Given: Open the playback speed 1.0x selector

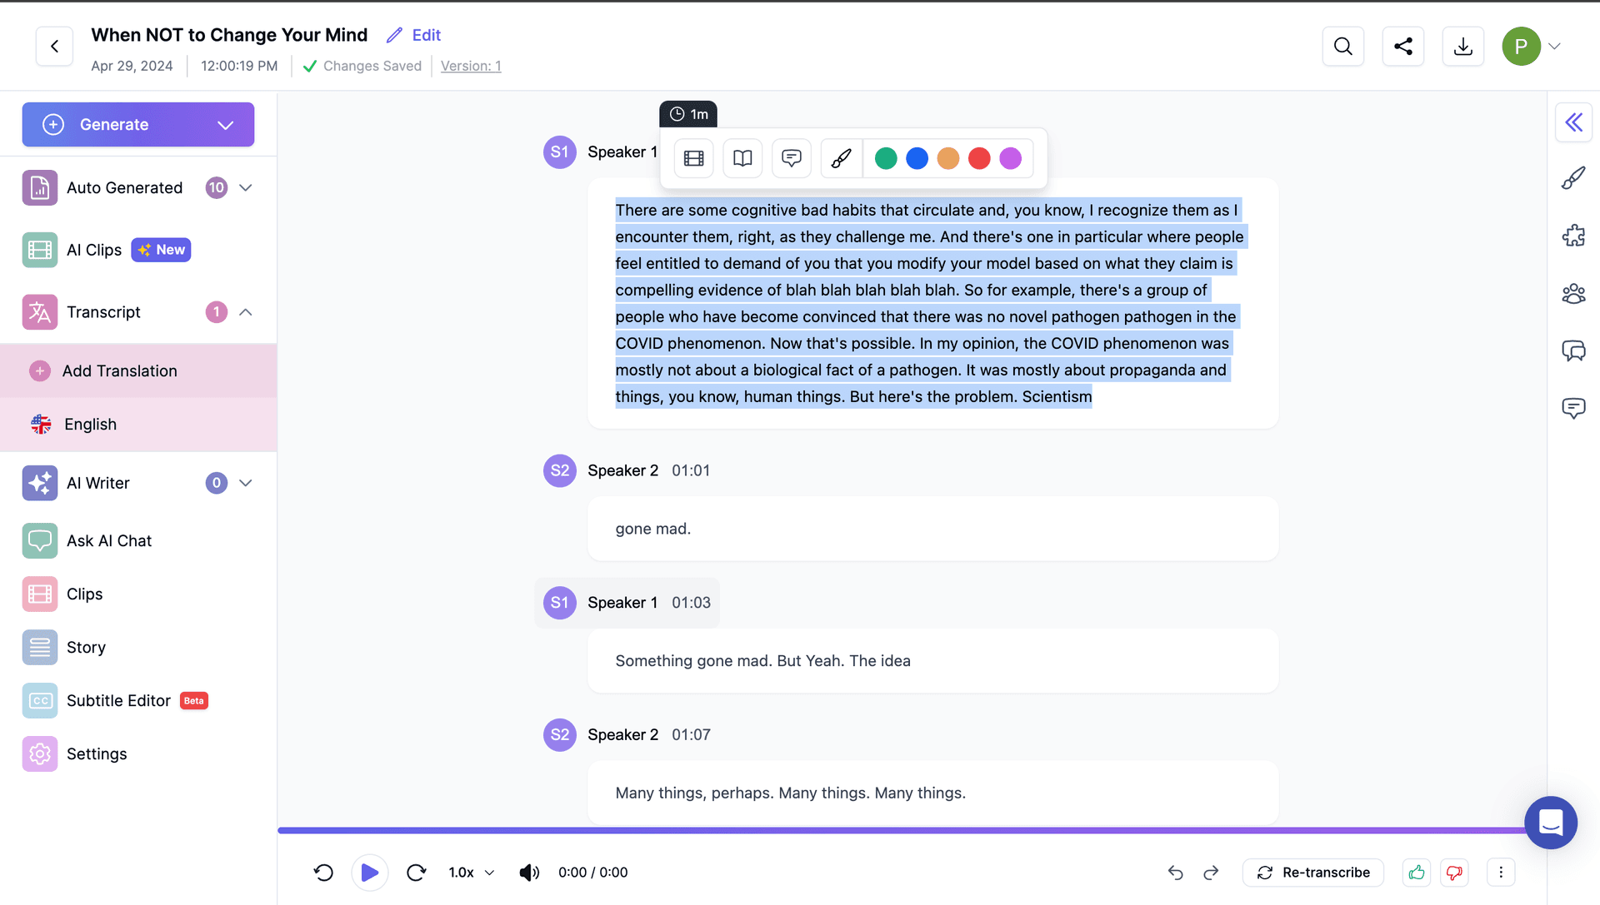Looking at the screenshot, I should [469, 873].
